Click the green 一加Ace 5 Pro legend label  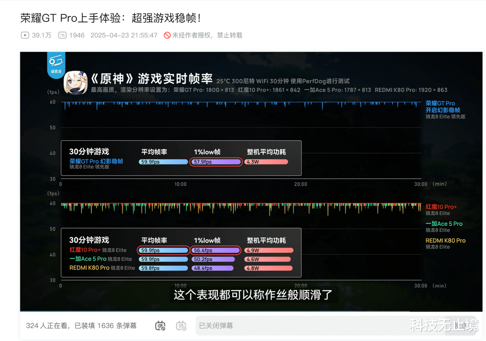444,224
